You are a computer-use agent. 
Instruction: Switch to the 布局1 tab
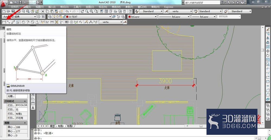coord(61,126)
